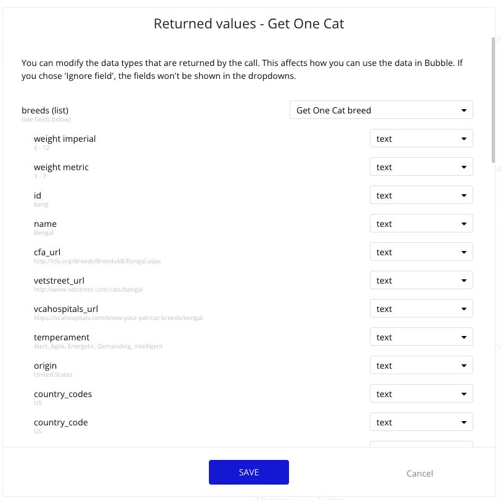Image resolution: width=501 pixels, height=500 pixels.
Task: Change type for vcahospitals_url field
Action: 421,308
